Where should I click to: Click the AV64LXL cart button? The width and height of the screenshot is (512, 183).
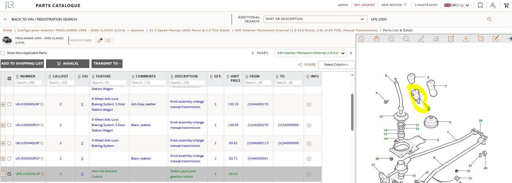pos(68,64)
